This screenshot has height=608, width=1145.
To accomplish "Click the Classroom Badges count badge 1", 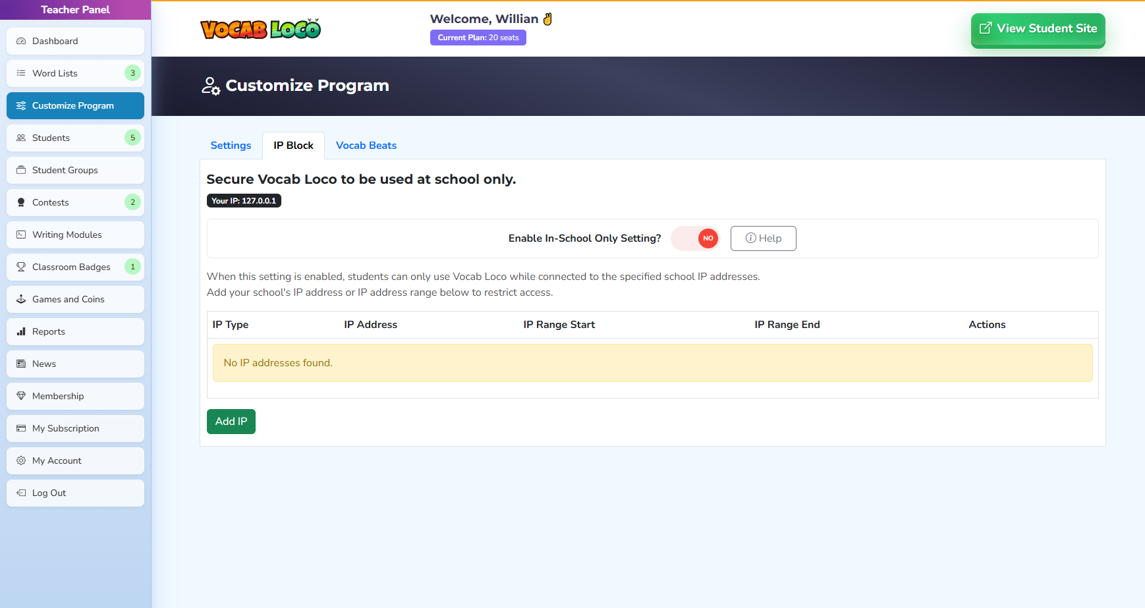I will (x=132, y=267).
